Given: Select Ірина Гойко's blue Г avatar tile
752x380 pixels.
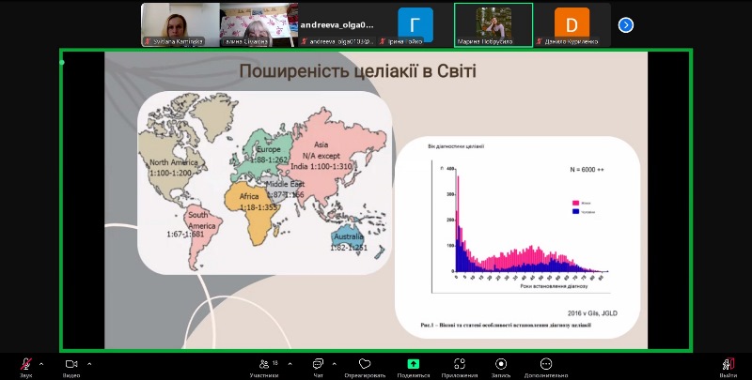Looking at the screenshot, I should (x=415, y=24).
